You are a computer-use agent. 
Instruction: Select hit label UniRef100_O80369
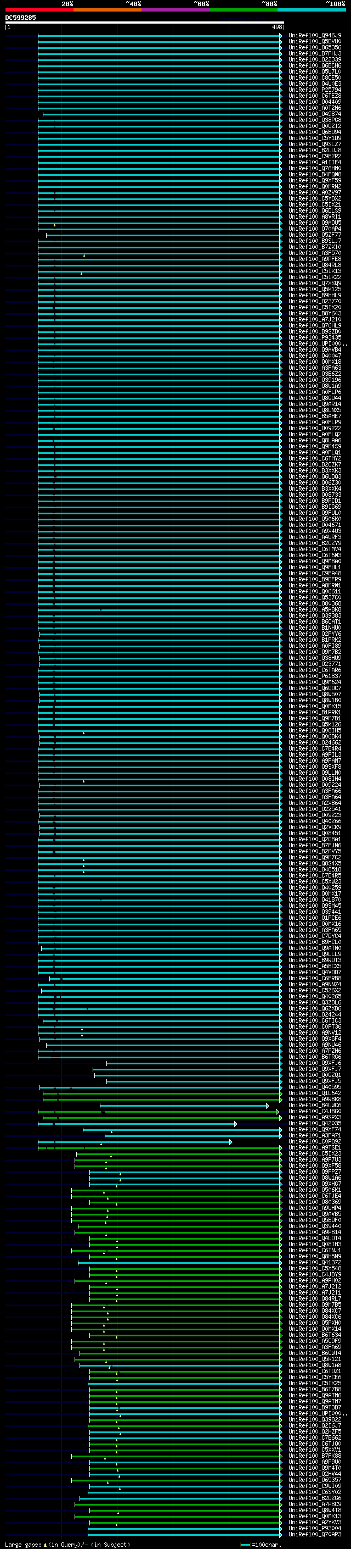315,1202
